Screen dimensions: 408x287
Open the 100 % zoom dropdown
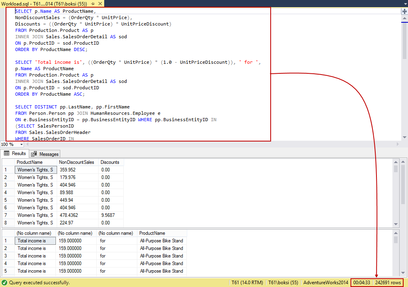coord(21,144)
